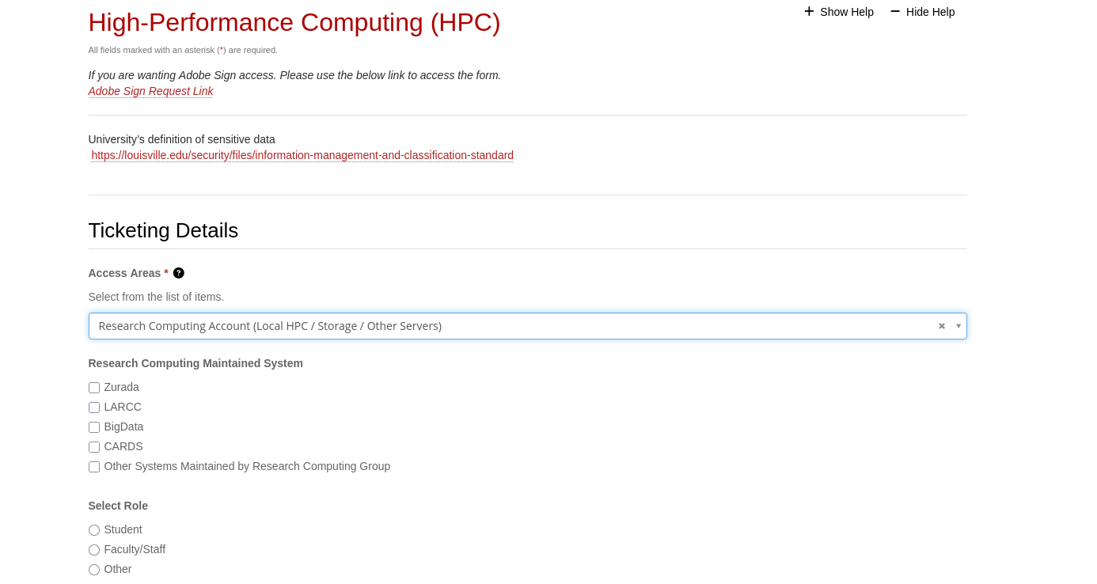
Task: Click the High-Performance Computing (HPC) page heading
Action: point(294,22)
